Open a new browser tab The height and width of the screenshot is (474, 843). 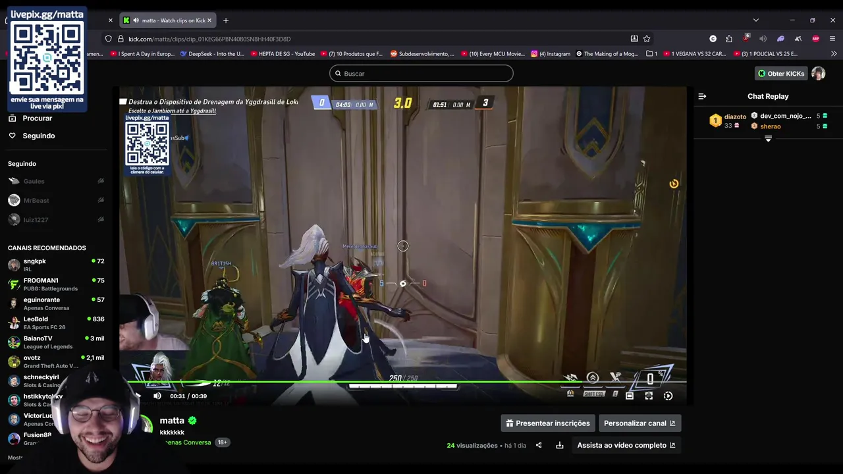(226, 20)
